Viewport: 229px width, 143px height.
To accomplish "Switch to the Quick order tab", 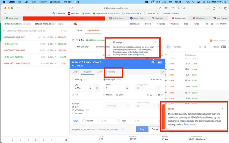I will pyautogui.click(x=75, y=72).
